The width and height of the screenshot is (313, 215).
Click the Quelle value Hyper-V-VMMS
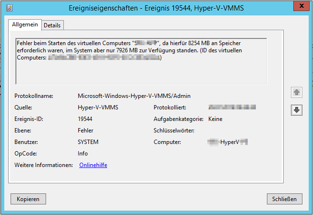tap(97, 107)
